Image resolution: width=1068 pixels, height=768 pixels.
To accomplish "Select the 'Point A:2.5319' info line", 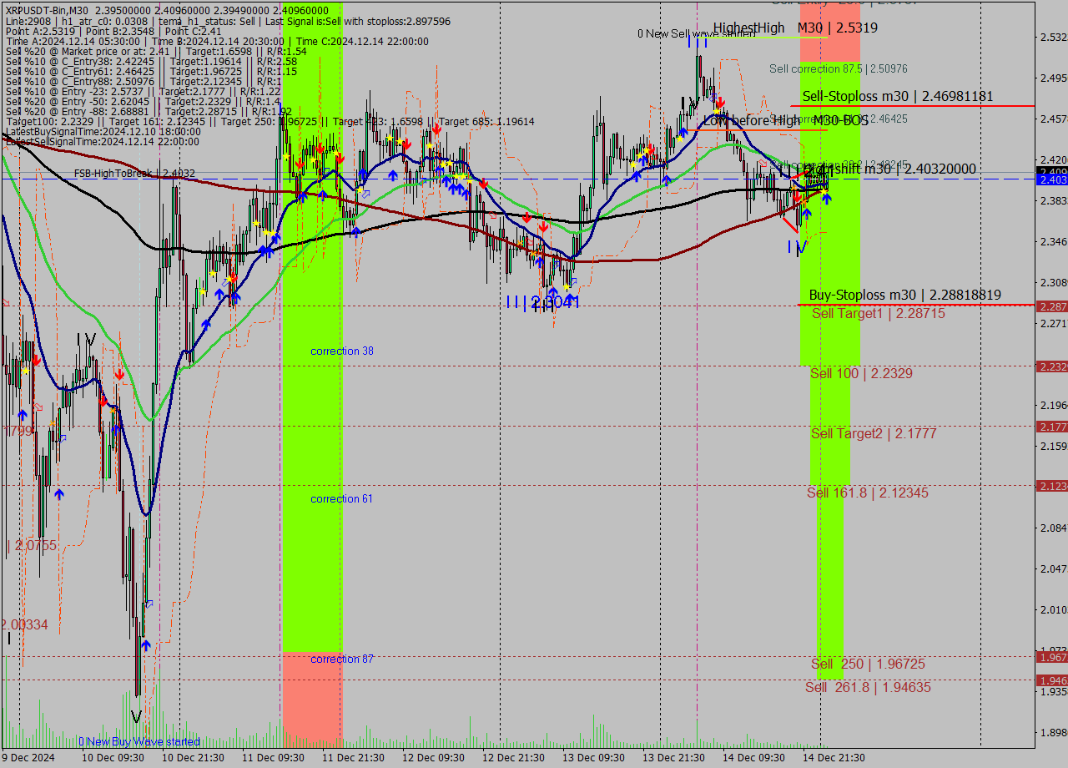I will coord(113,31).
